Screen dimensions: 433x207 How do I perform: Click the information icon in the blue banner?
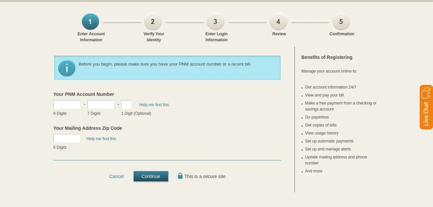point(67,68)
